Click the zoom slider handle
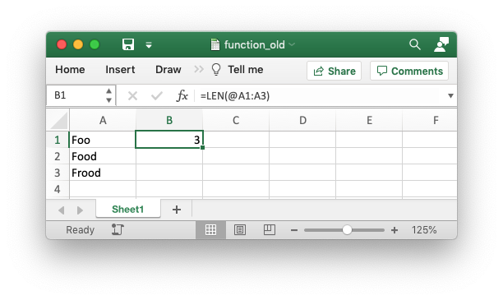The image size is (503, 300). [x=347, y=230]
